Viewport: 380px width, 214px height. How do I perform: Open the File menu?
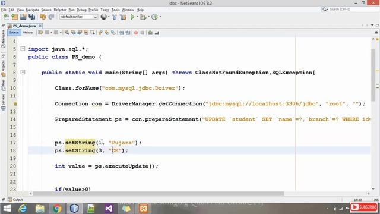click(4, 10)
